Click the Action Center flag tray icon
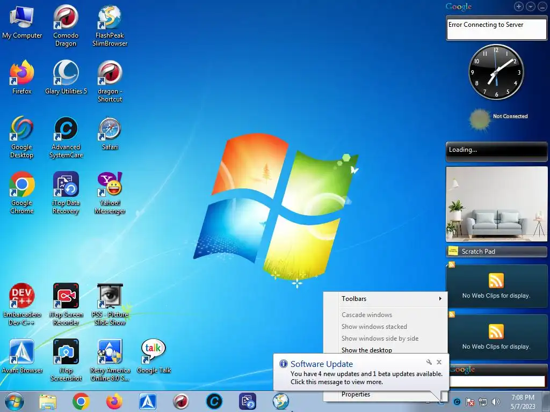This screenshot has width=550, height=412. (x=469, y=402)
